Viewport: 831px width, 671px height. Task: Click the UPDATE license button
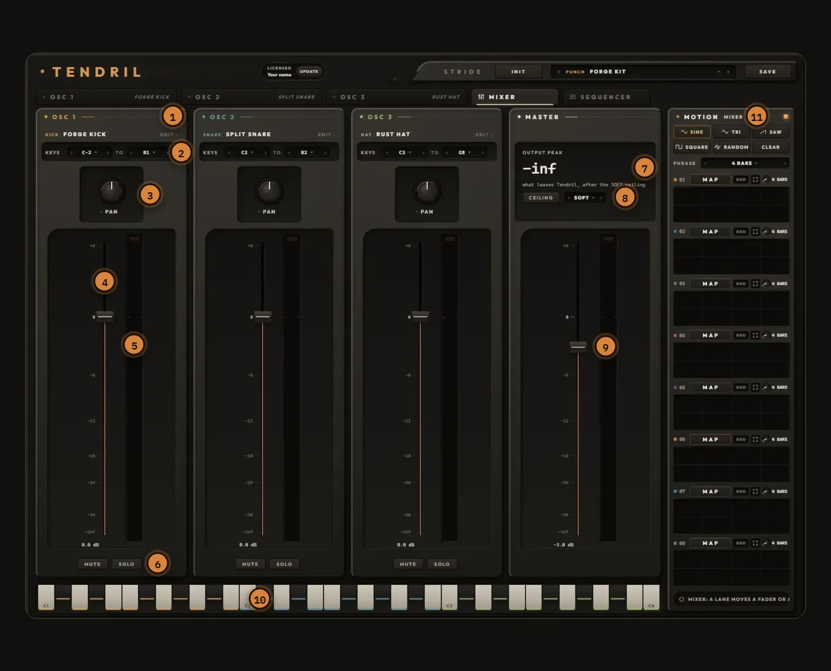point(309,71)
